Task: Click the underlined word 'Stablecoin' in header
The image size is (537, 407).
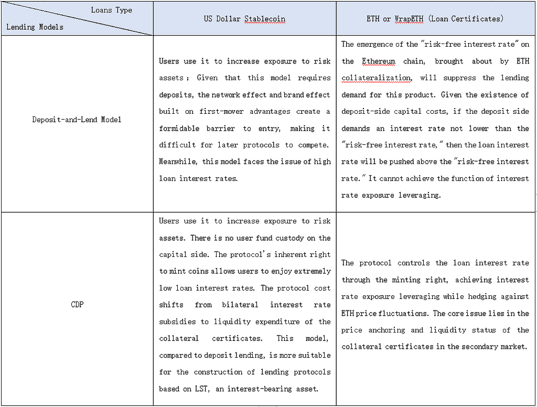Action: (265, 19)
